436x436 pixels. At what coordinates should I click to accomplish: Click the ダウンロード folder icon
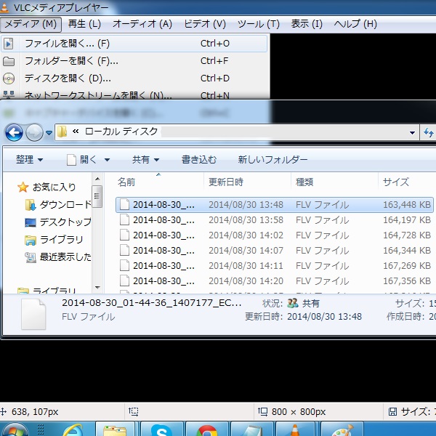tap(31, 205)
